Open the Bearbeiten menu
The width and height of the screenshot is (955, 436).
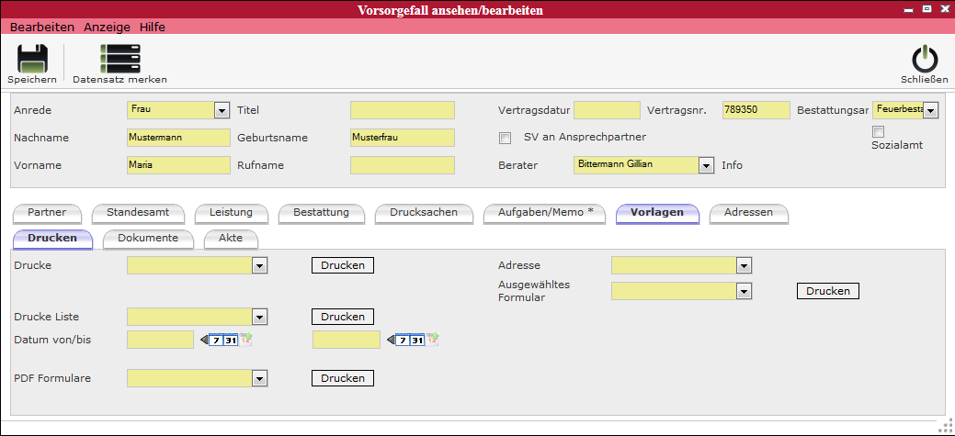pos(41,27)
